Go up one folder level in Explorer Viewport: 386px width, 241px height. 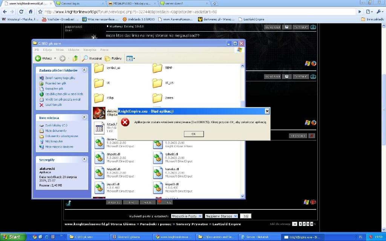tap(75, 58)
